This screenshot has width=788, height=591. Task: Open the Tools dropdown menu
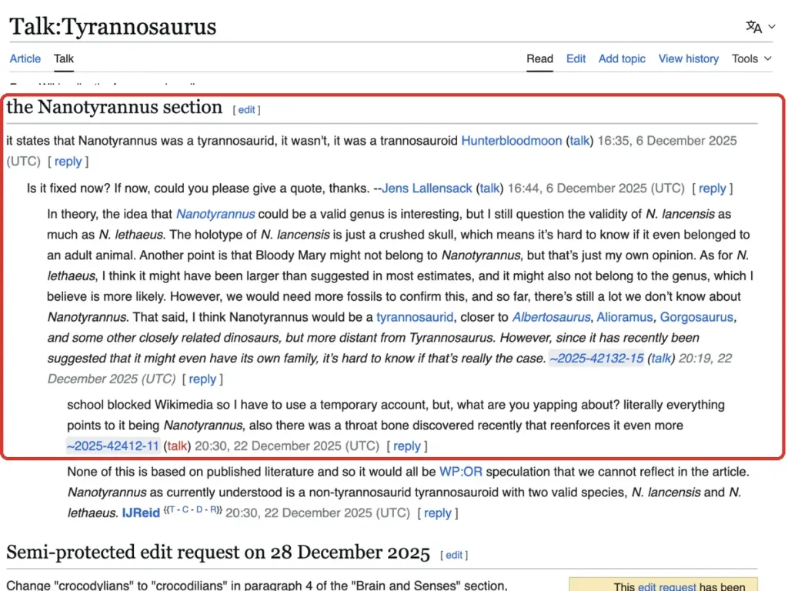pos(751,58)
